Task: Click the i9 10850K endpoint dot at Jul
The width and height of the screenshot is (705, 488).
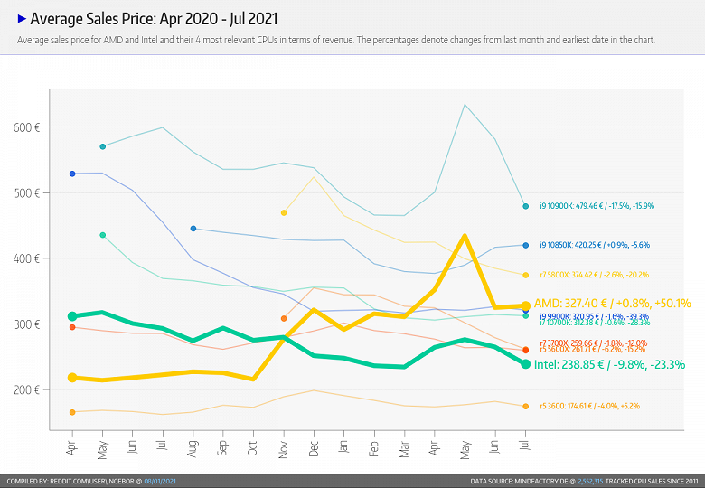Action: pos(525,245)
